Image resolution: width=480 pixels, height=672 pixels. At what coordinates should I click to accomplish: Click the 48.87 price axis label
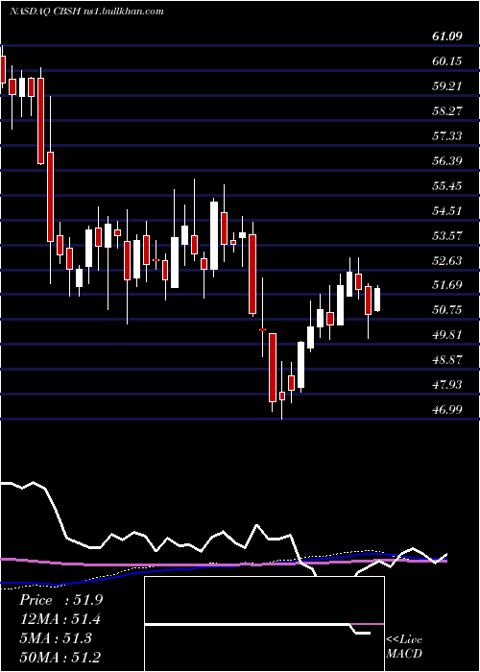pyautogui.click(x=447, y=360)
